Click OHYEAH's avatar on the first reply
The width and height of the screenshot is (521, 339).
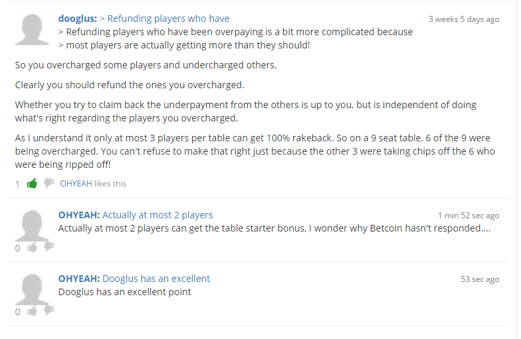[32, 226]
